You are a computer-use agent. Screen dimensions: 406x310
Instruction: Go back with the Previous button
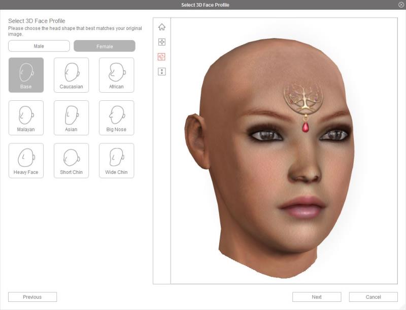click(32, 297)
